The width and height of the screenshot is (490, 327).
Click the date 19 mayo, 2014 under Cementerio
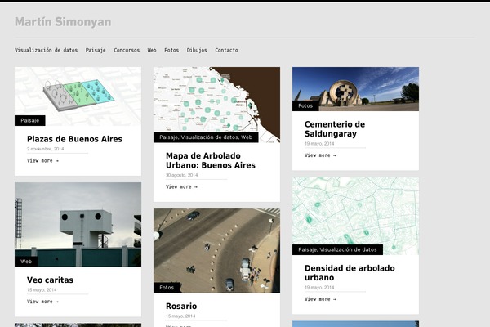(319, 144)
